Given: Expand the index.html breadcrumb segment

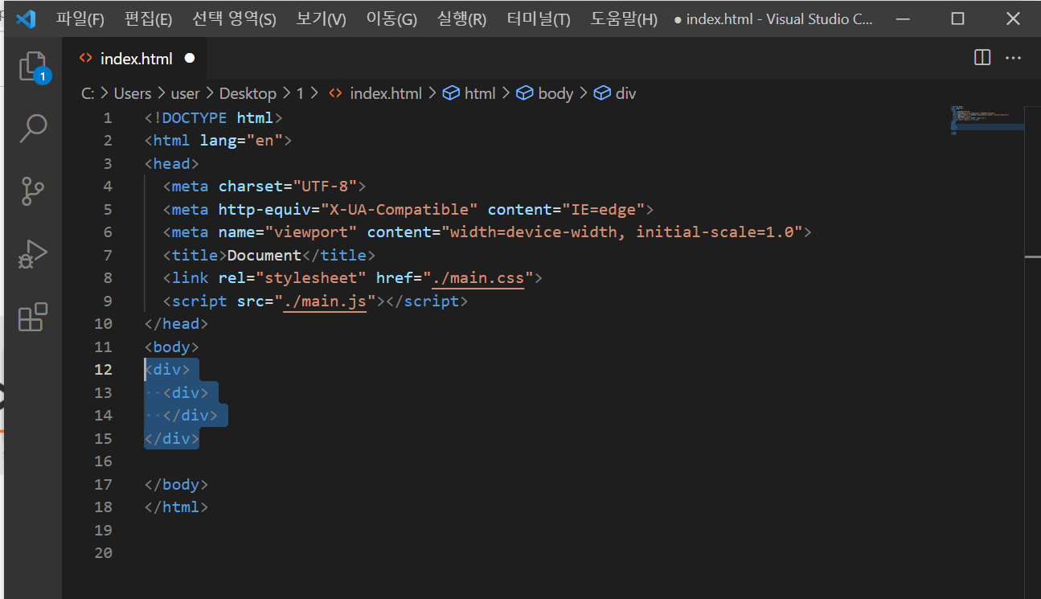Looking at the screenshot, I should 386,93.
